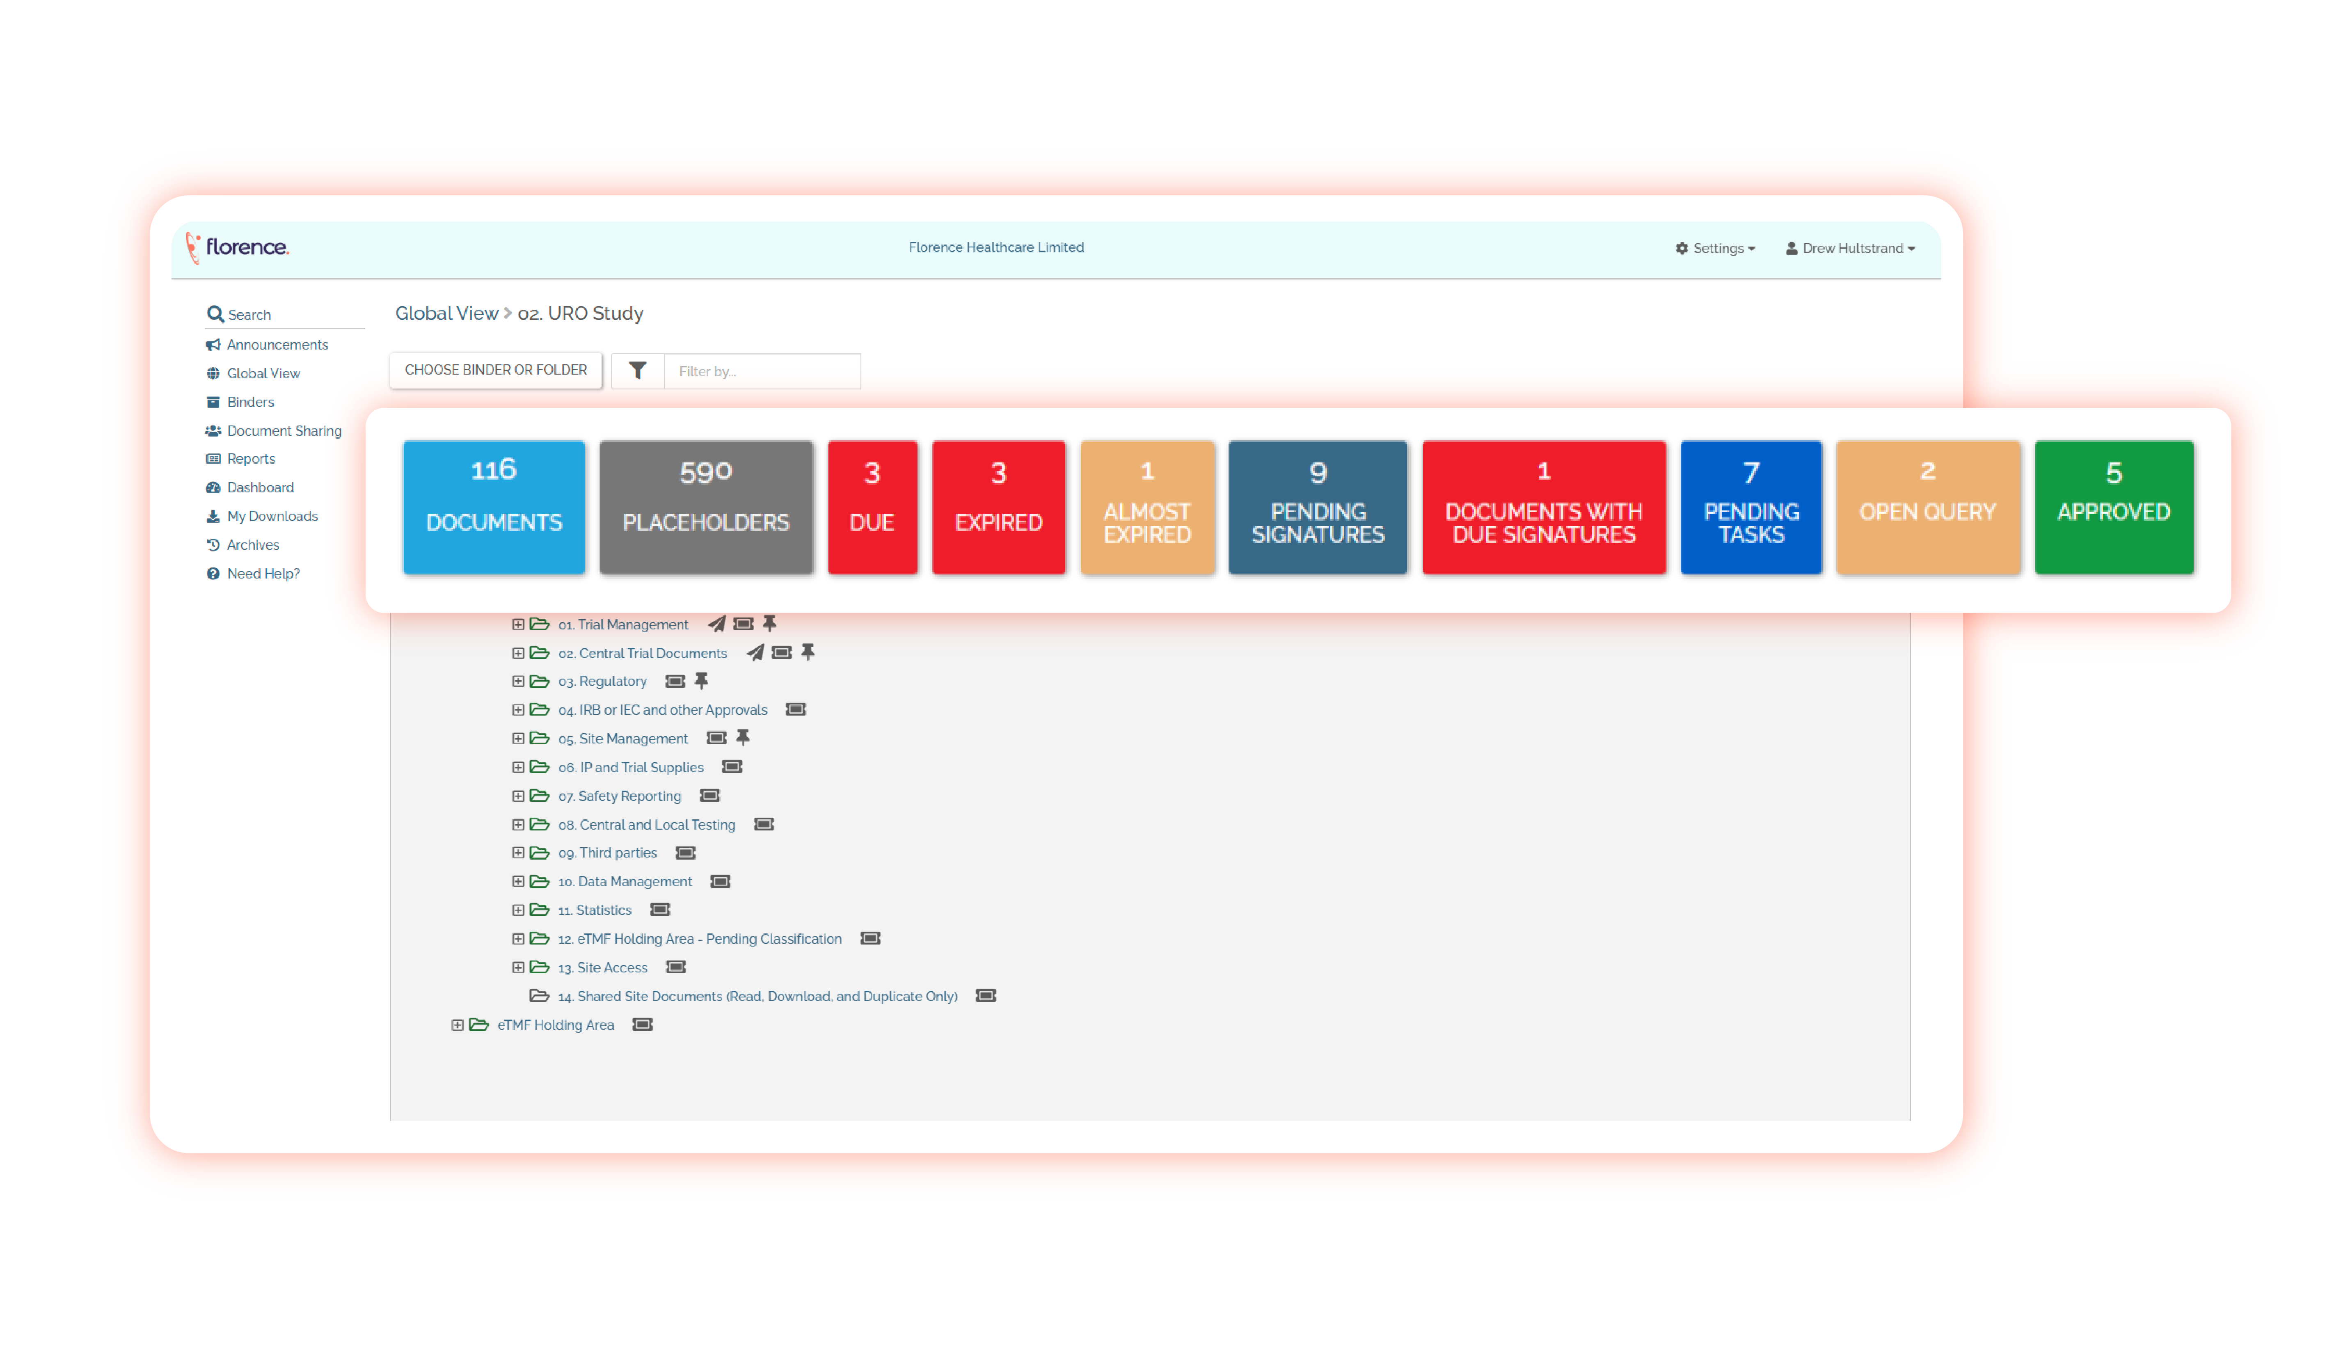Click the 590 Placeholders tile
The image size is (2334, 1354).
tap(706, 508)
